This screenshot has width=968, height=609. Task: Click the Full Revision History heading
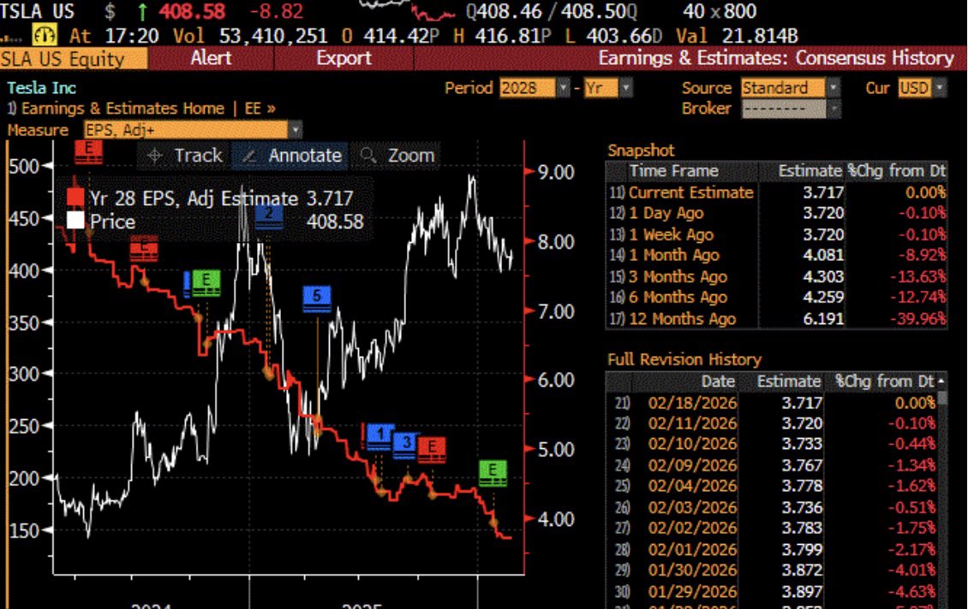[x=684, y=359]
